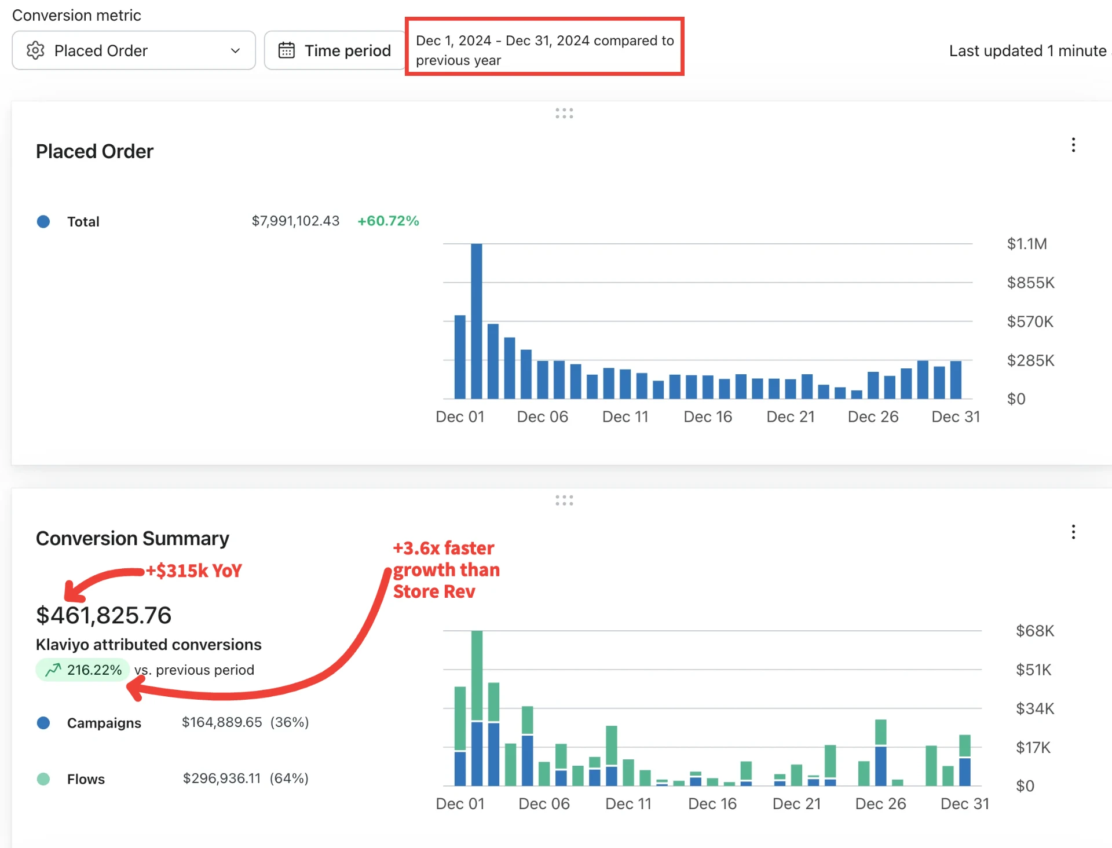Click the calendar icon beside Time period
The height and width of the screenshot is (848, 1112).
click(287, 50)
